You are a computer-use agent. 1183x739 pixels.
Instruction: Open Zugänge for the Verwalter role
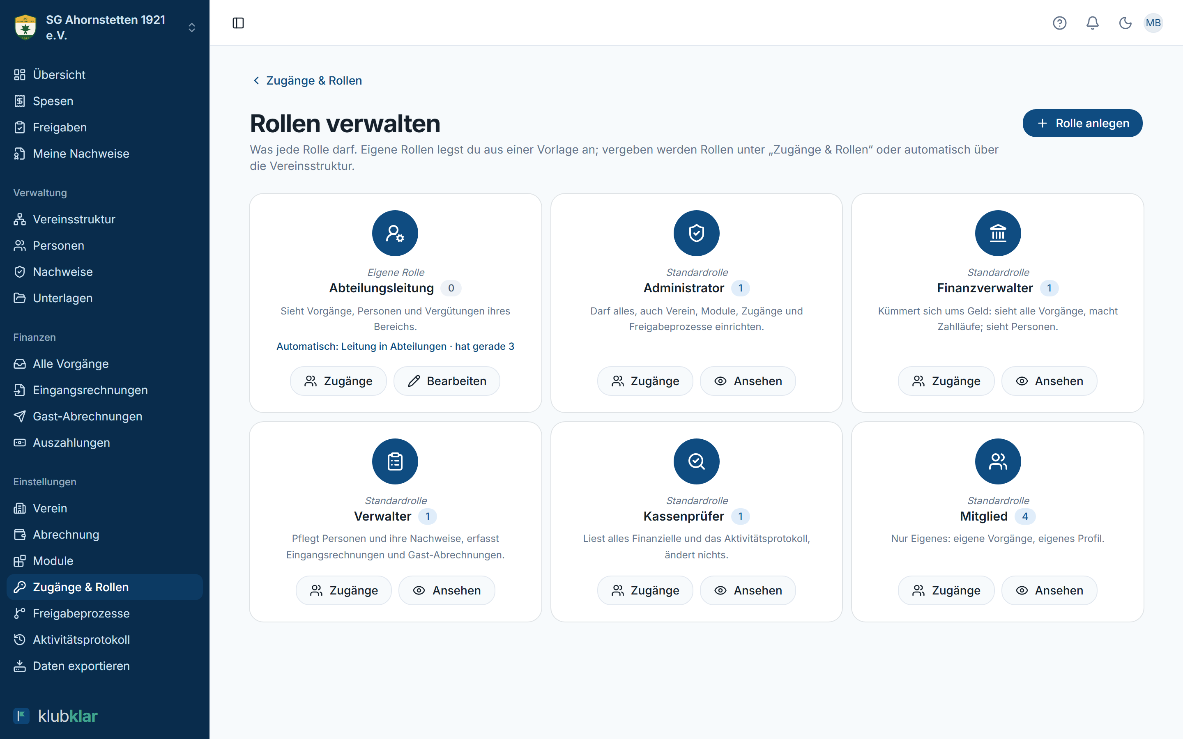(344, 590)
